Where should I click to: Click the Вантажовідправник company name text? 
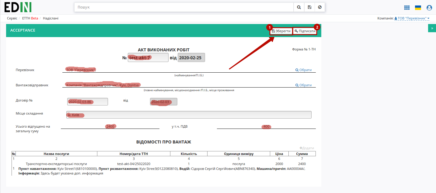click(103, 85)
